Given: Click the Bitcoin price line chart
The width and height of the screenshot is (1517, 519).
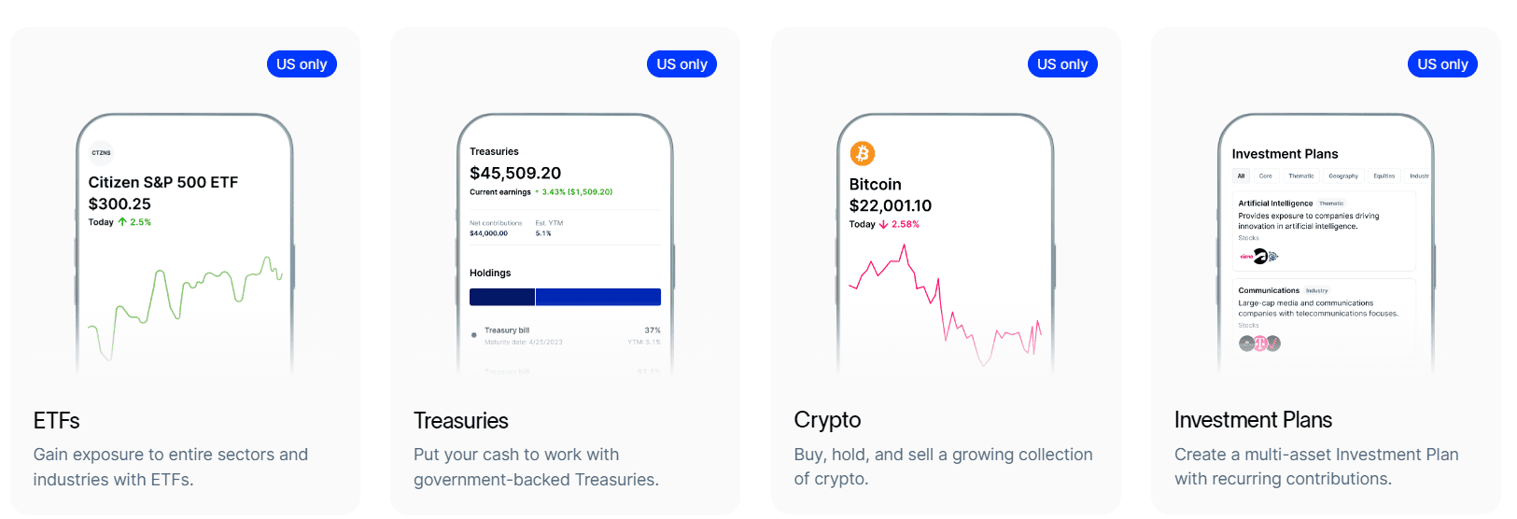Looking at the screenshot, I should (x=945, y=303).
